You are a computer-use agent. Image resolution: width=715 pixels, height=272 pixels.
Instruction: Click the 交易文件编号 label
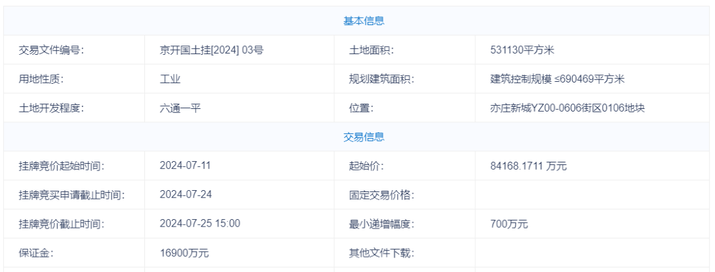[52, 50]
